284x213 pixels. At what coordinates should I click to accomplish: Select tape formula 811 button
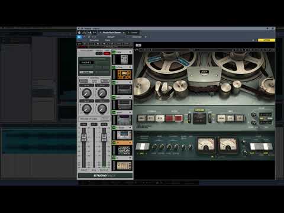pyautogui.click(x=151, y=118)
